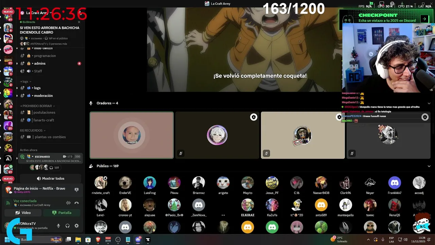
Task: Show hidden system tray icons
Action: point(368,240)
